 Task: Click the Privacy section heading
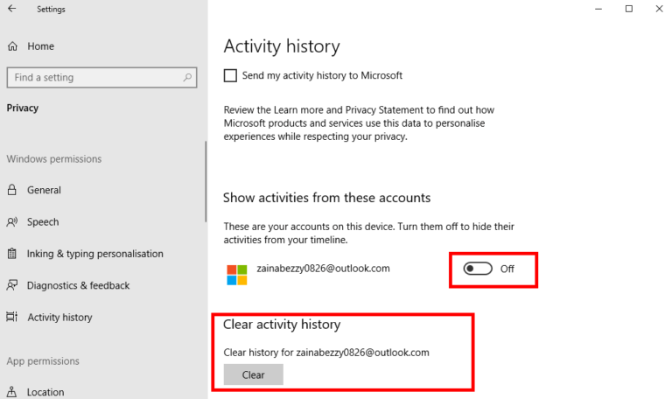(x=22, y=108)
